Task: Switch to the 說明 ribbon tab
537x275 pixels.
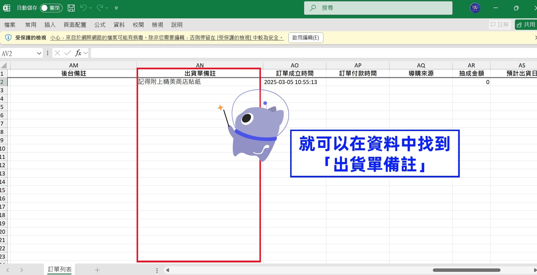Action: (x=177, y=25)
